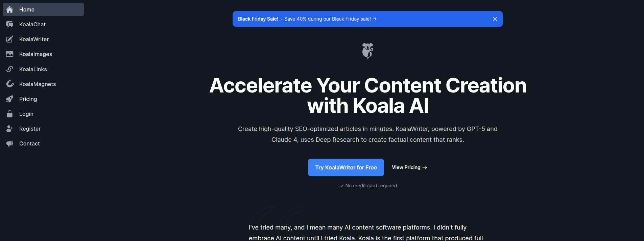
Task: Open Pricing via the rocket icon
Action: (9, 99)
